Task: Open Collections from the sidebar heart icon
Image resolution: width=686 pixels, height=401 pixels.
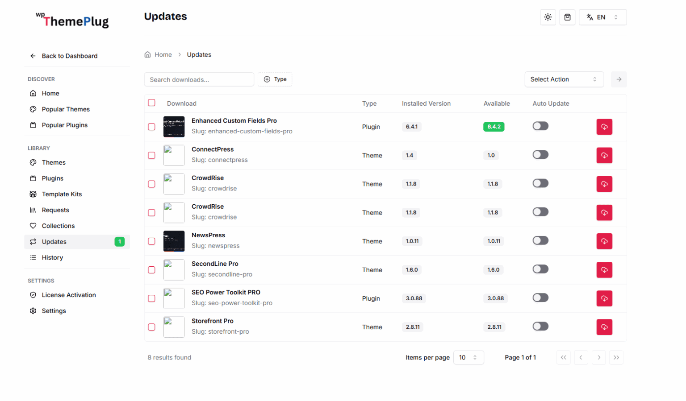Action: click(x=58, y=226)
